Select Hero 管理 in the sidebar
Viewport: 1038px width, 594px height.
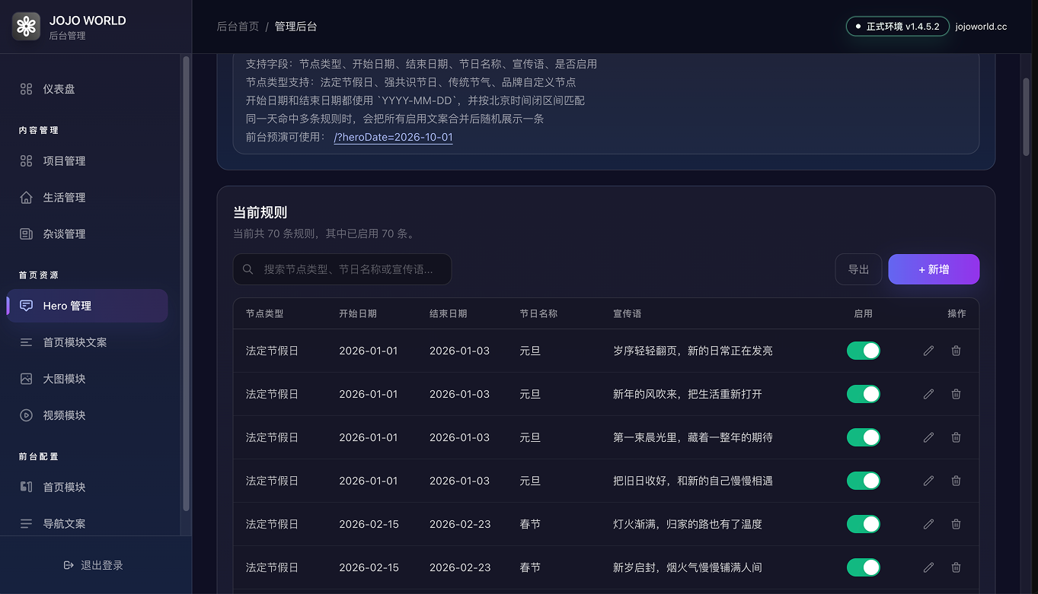[87, 306]
